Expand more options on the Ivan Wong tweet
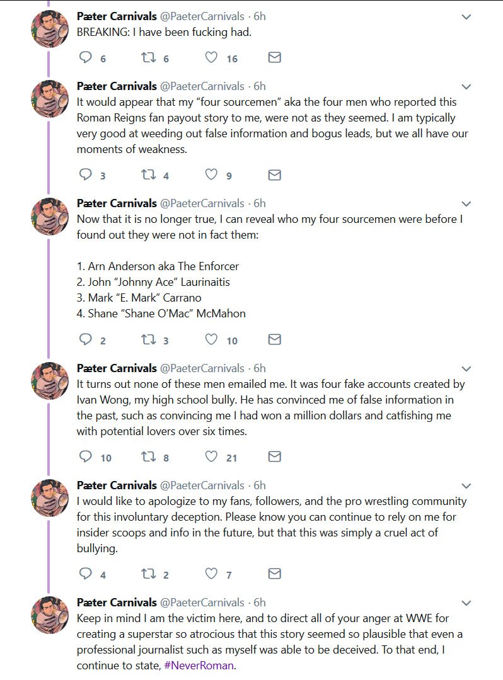 point(466,368)
